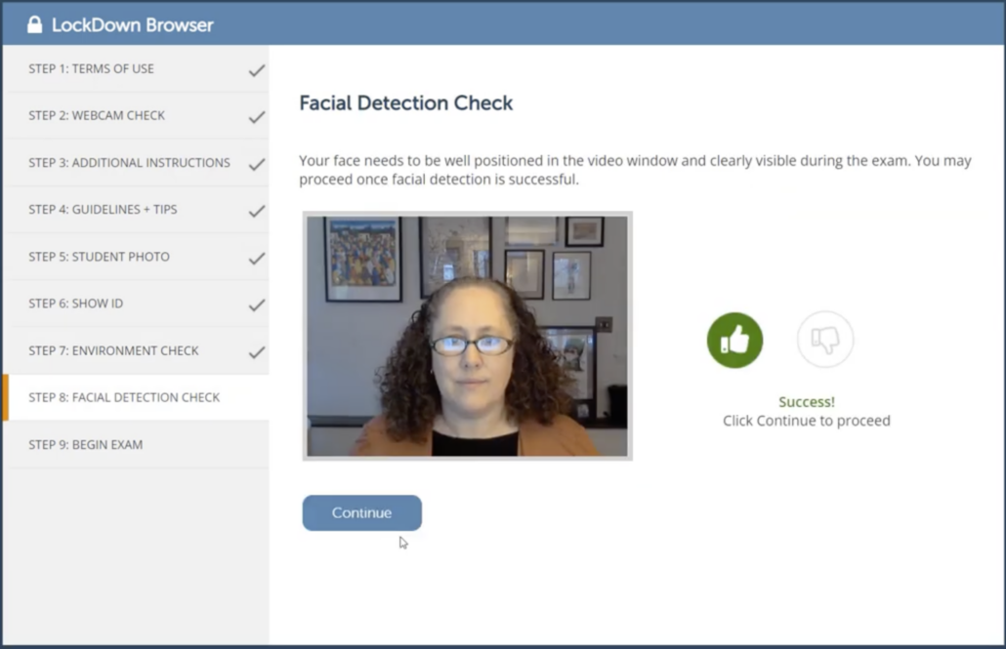Go to Step 4: Guidelines + Tips

coord(136,210)
